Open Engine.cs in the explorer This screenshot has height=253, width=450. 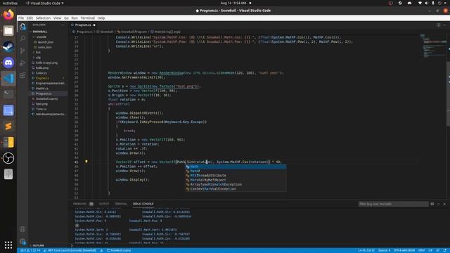42,78
